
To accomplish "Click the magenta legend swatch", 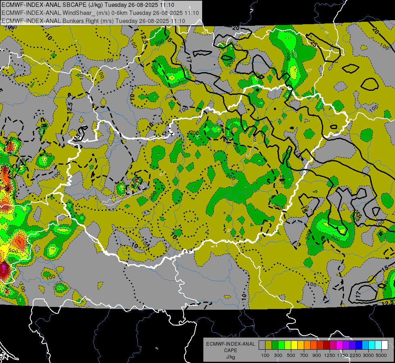I will tap(340, 345).
